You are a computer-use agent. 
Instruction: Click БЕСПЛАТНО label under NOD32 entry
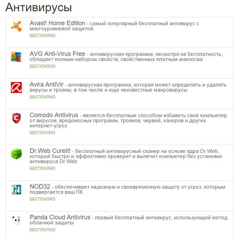(42, 199)
